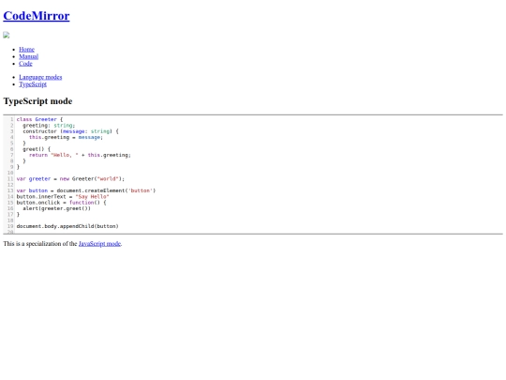The width and height of the screenshot is (506, 380).
Task: Go to the Home link
Action: tap(26, 50)
